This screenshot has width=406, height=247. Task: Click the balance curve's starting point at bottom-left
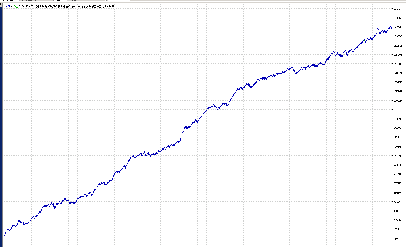[x=4, y=237]
